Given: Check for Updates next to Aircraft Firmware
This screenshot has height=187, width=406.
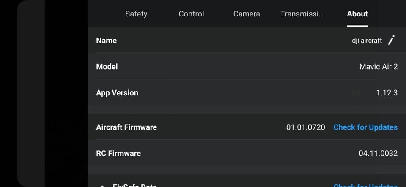Looking at the screenshot, I should click(x=365, y=127).
